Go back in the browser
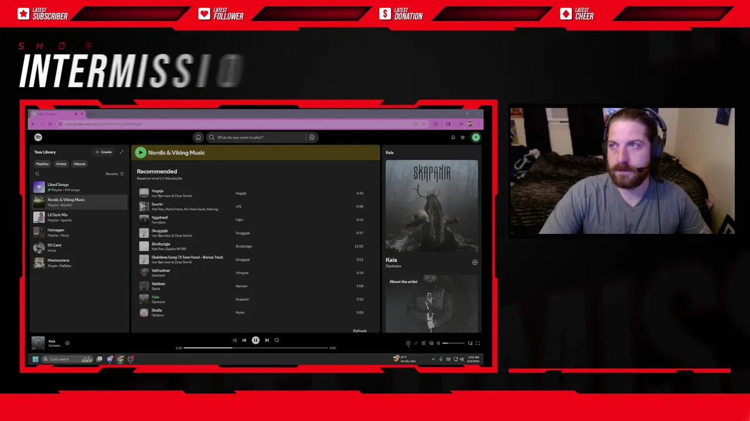Viewport: 750px width, 421px height. pos(33,124)
